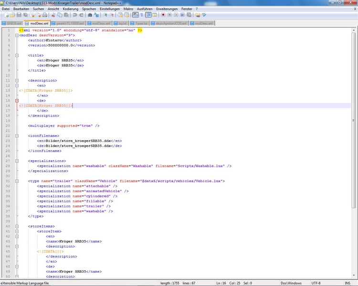
Task: Open the Sprachen menu
Action: click(89, 9)
